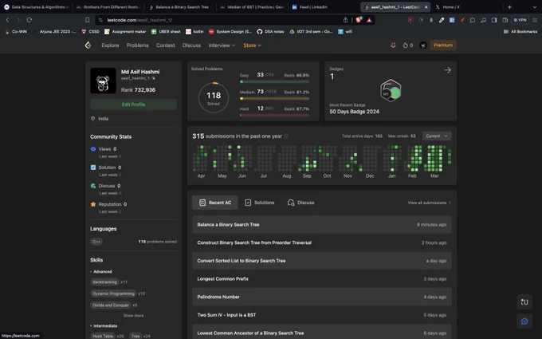Viewport: 542px width, 339px height.
Task: Click the share icon in address bar
Action: tap(345, 20)
